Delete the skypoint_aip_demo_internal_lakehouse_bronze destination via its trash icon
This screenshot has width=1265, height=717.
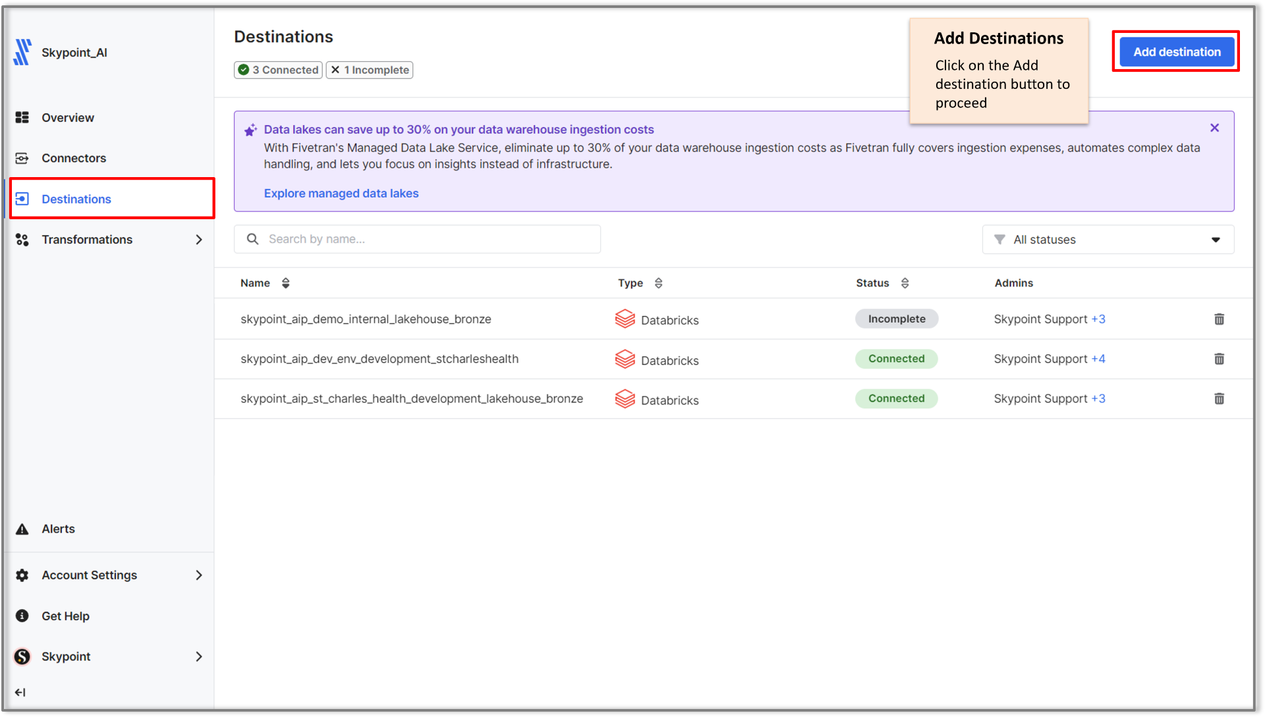(1219, 319)
